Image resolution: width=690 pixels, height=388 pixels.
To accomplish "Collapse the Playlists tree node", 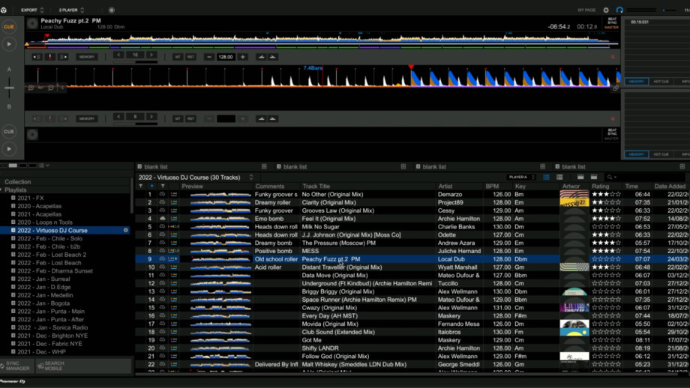I will pyautogui.click(x=1, y=190).
